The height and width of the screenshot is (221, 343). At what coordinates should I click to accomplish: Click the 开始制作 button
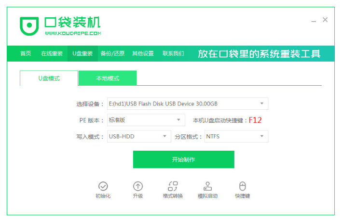pyautogui.click(x=183, y=159)
